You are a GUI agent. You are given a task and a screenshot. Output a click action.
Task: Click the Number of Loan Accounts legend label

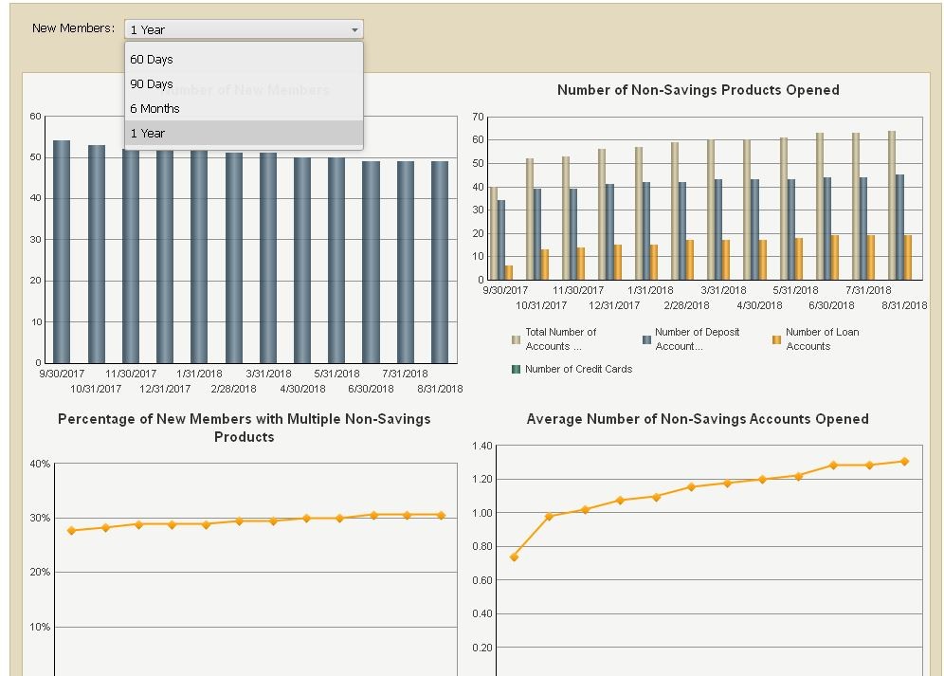click(x=822, y=339)
